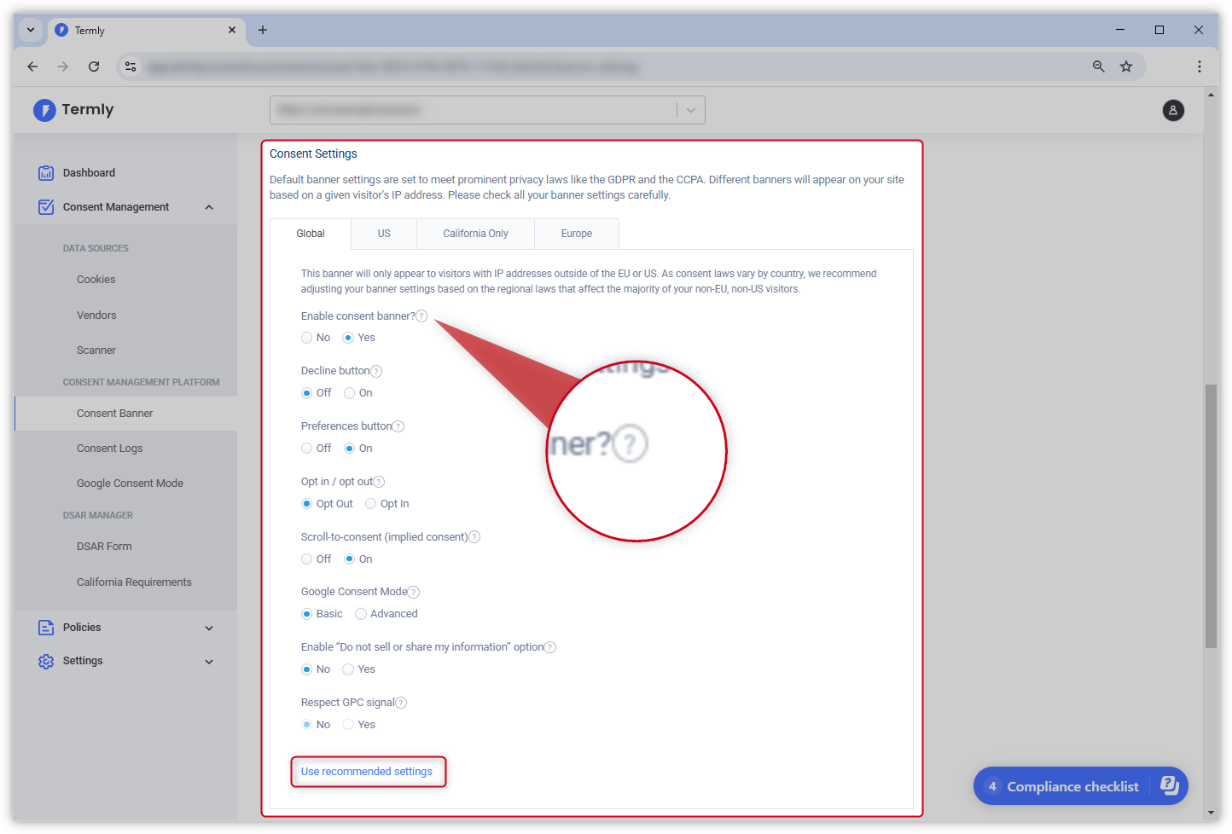Image resolution: width=1232 pixels, height=834 pixels.
Task: Expand the website selector dropdown
Action: 690,110
